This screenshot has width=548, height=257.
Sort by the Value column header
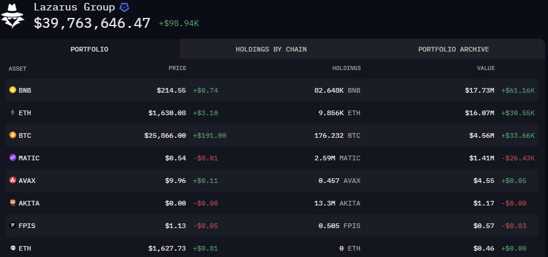486,68
